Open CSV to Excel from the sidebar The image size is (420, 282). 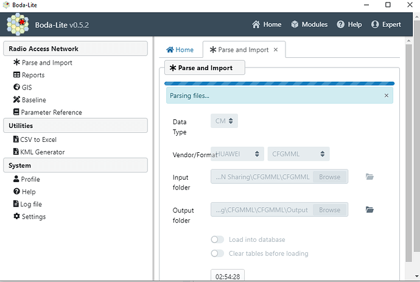click(x=38, y=139)
